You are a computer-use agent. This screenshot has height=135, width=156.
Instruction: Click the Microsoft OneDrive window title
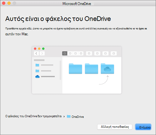[x=77, y=4]
